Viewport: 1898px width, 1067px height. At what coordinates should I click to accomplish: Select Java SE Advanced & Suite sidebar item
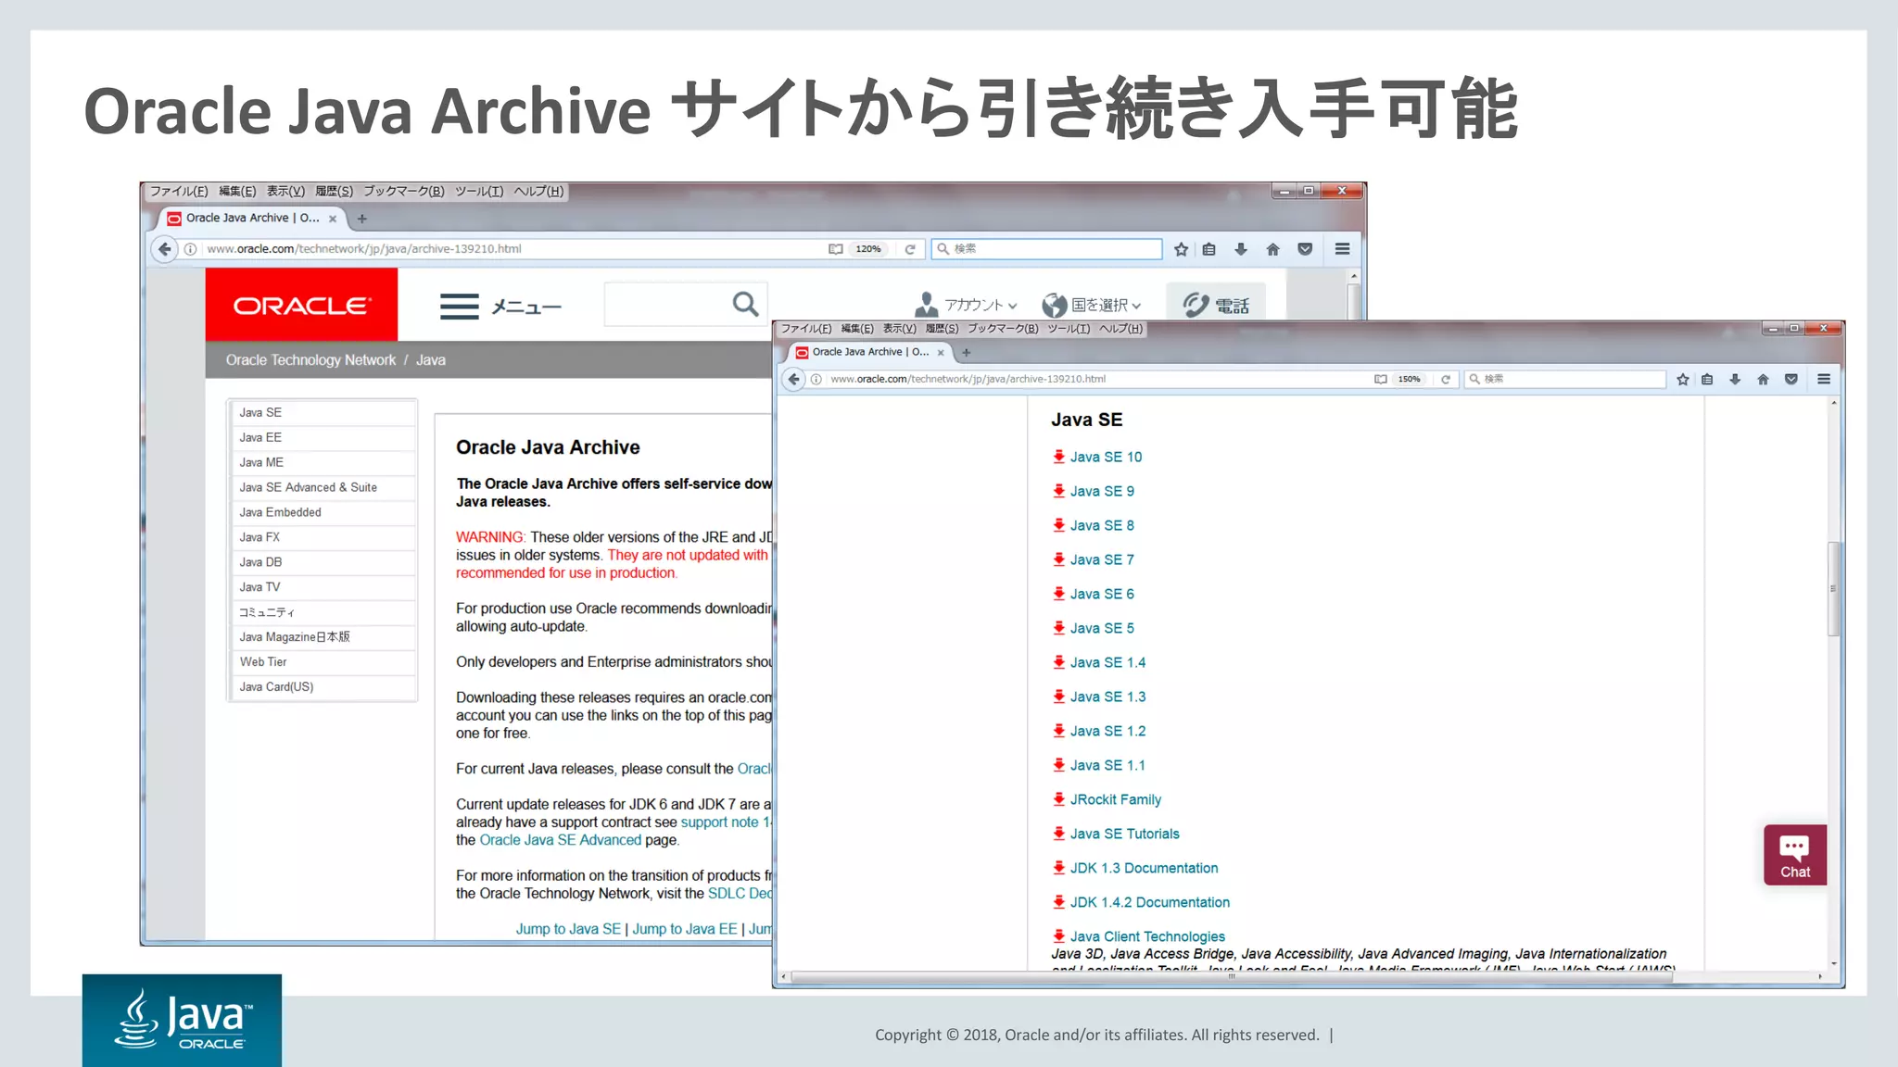click(323, 487)
